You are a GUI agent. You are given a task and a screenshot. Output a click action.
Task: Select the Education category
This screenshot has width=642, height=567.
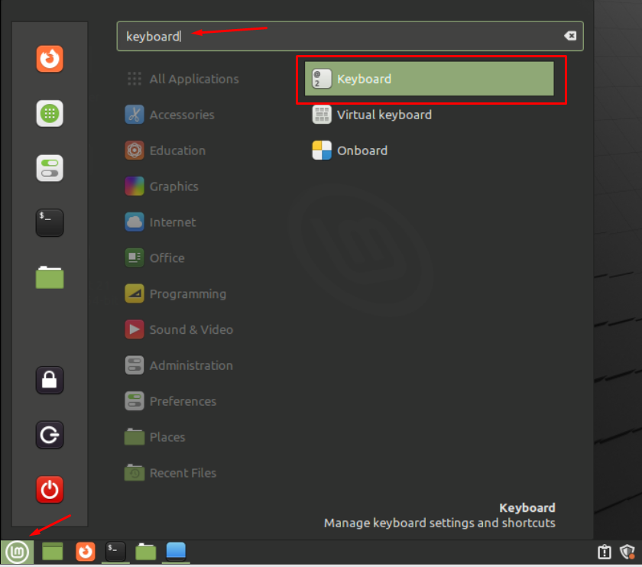click(166, 151)
